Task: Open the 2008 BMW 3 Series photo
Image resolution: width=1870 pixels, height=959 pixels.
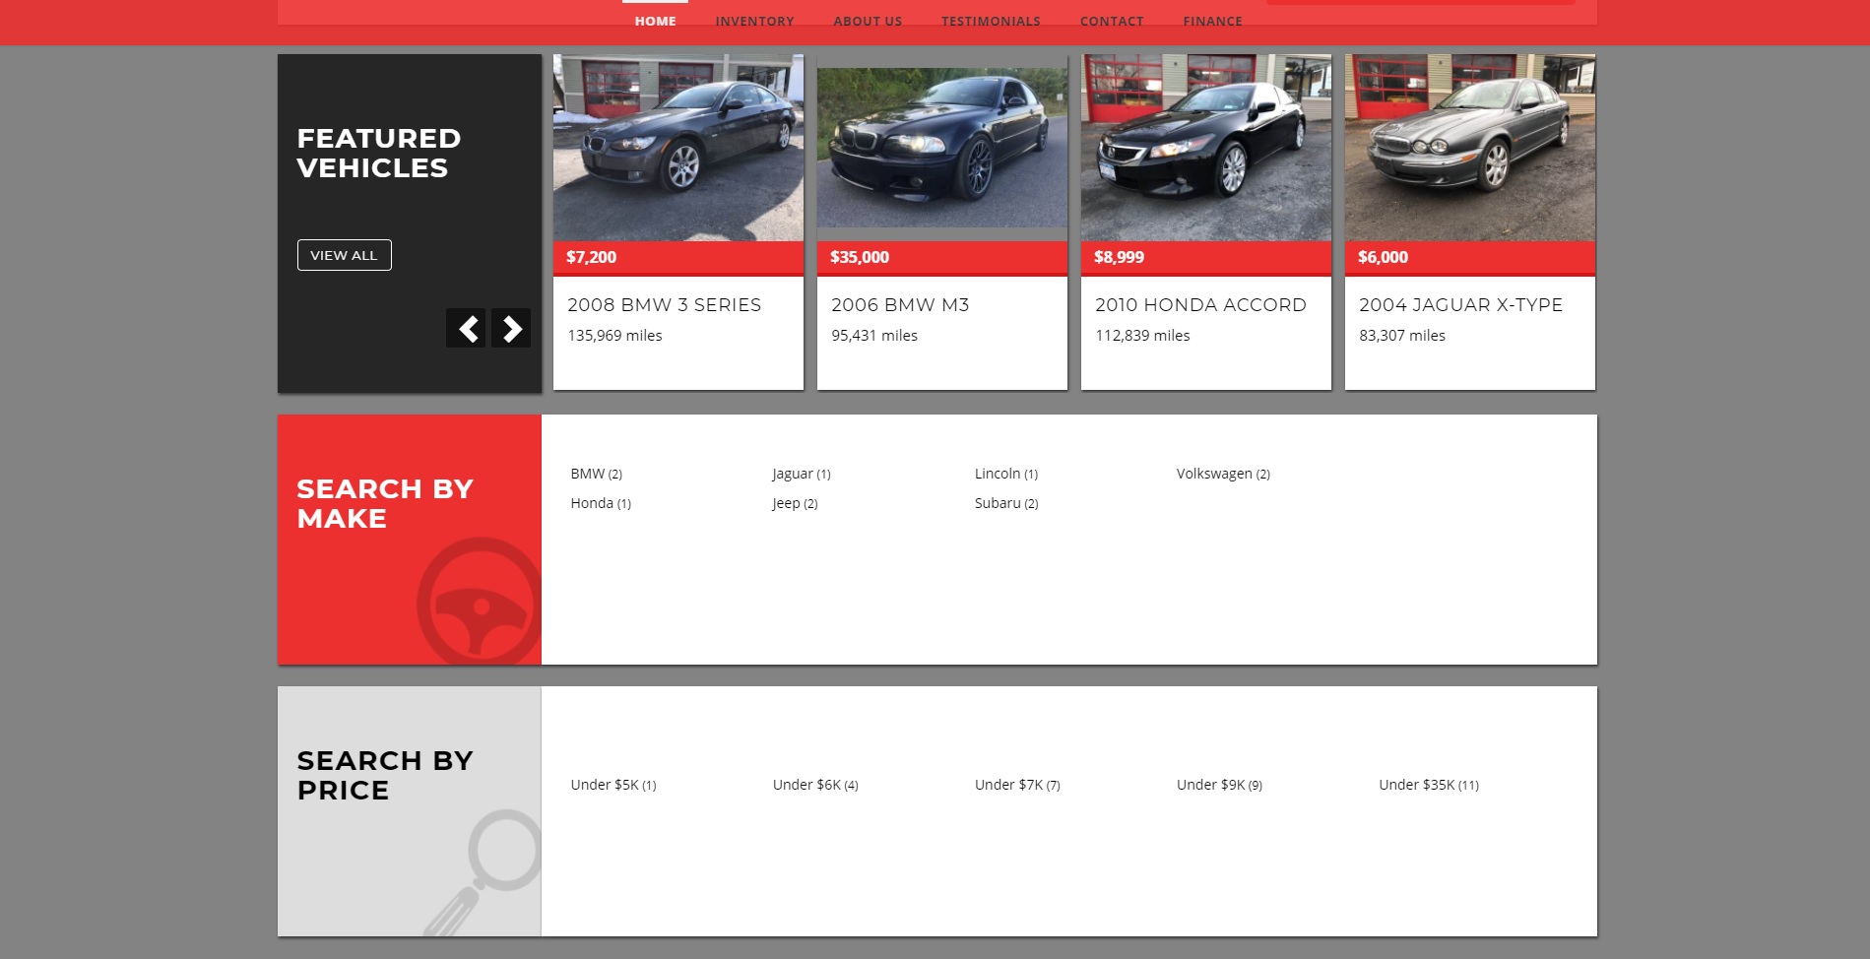Action: tap(678, 148)
